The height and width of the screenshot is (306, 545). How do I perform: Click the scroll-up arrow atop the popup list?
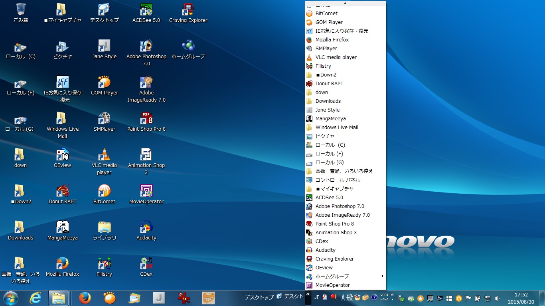(x=346, y=3)
